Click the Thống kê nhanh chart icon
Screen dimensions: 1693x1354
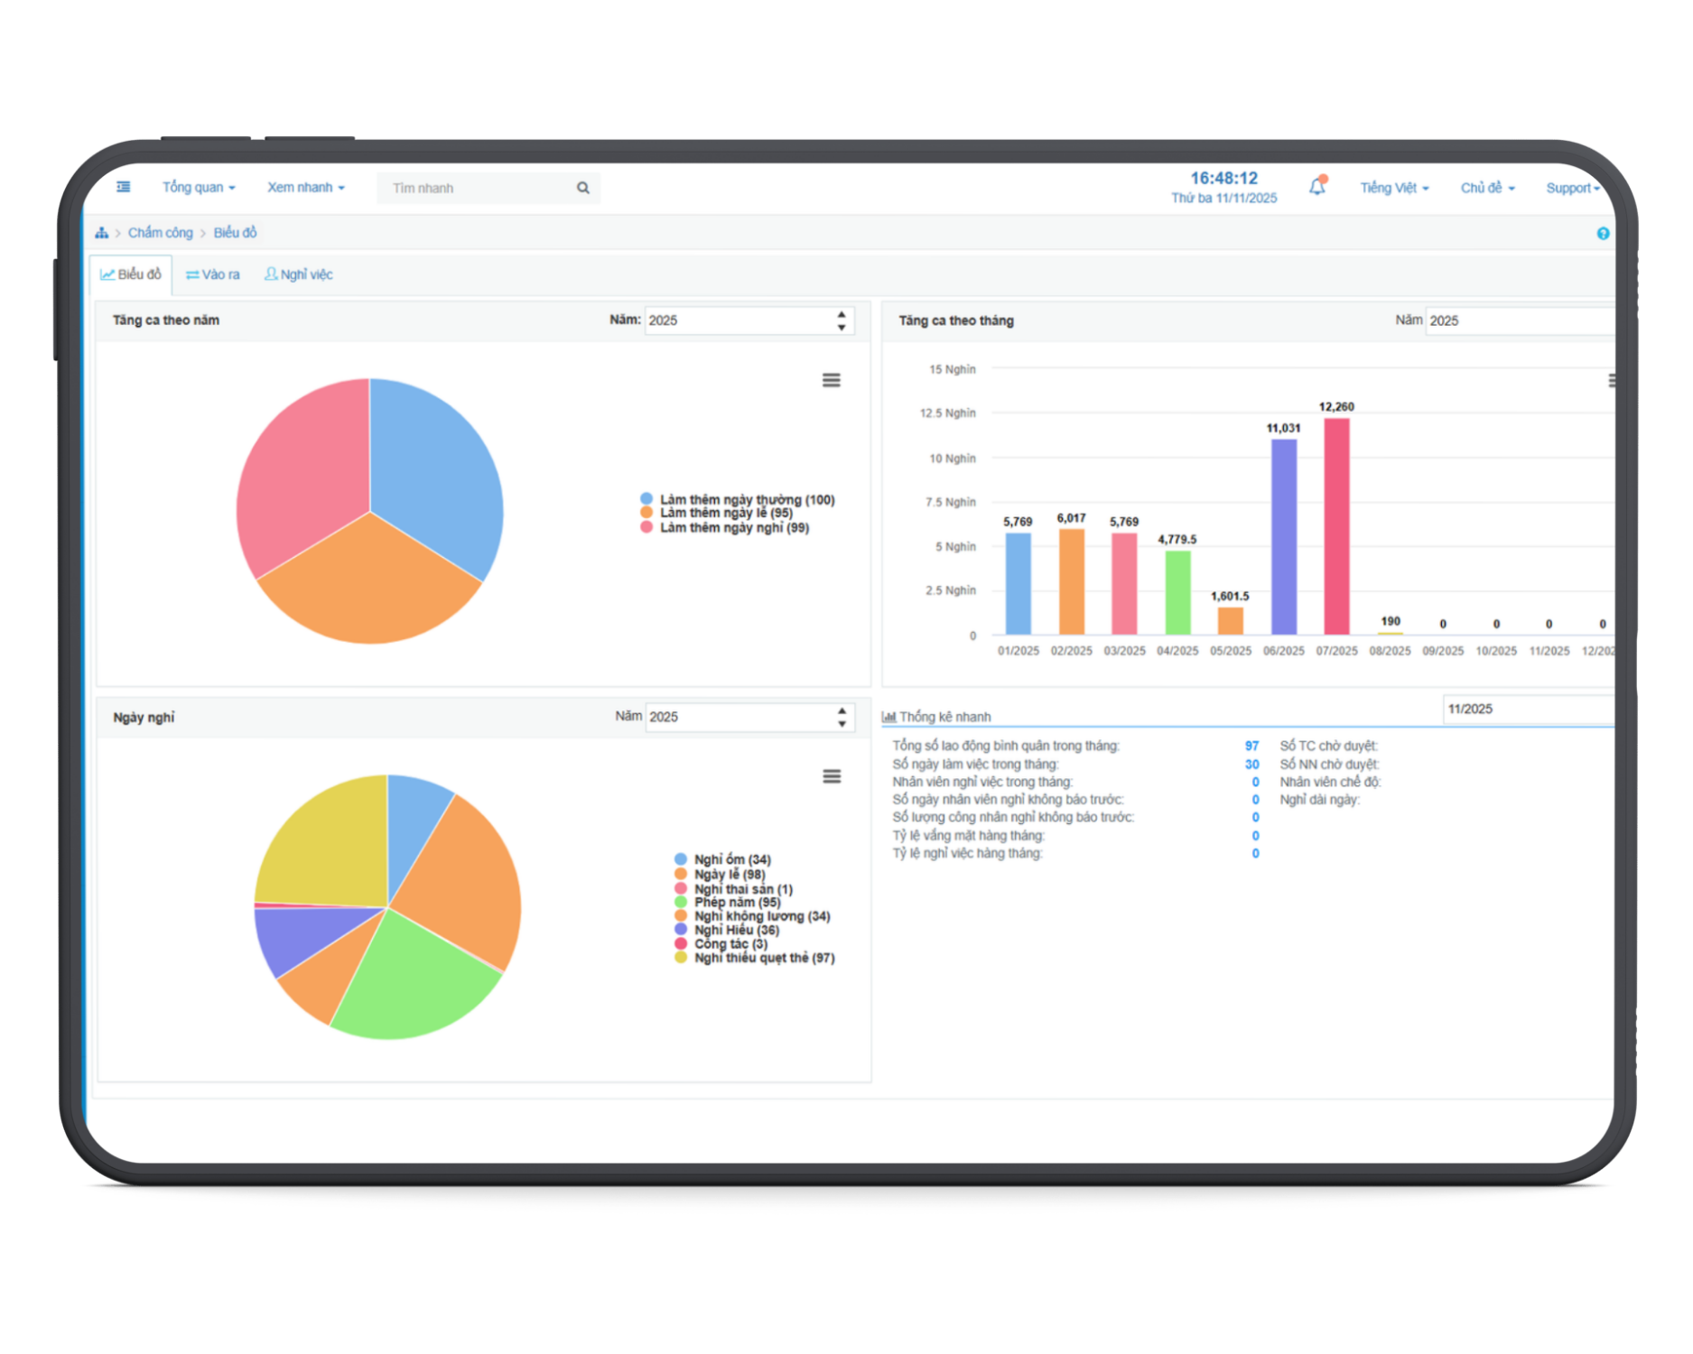click(889, 717)
